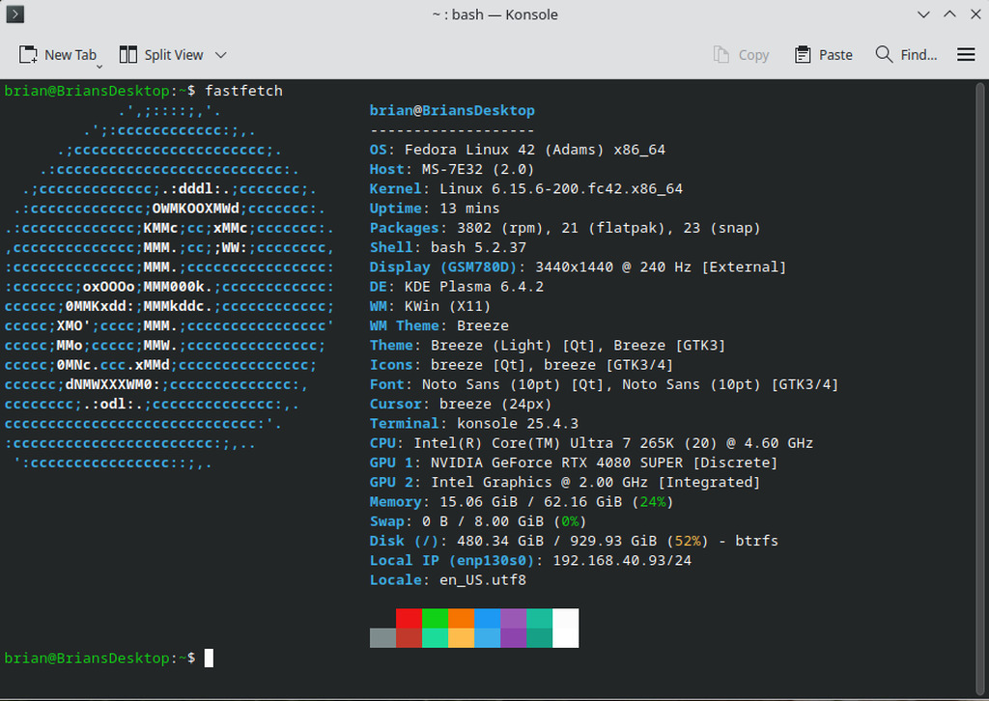989x701 pixels.
Task: Click the typed 'fastfetch' command text
Action: [x=243, y=91]
